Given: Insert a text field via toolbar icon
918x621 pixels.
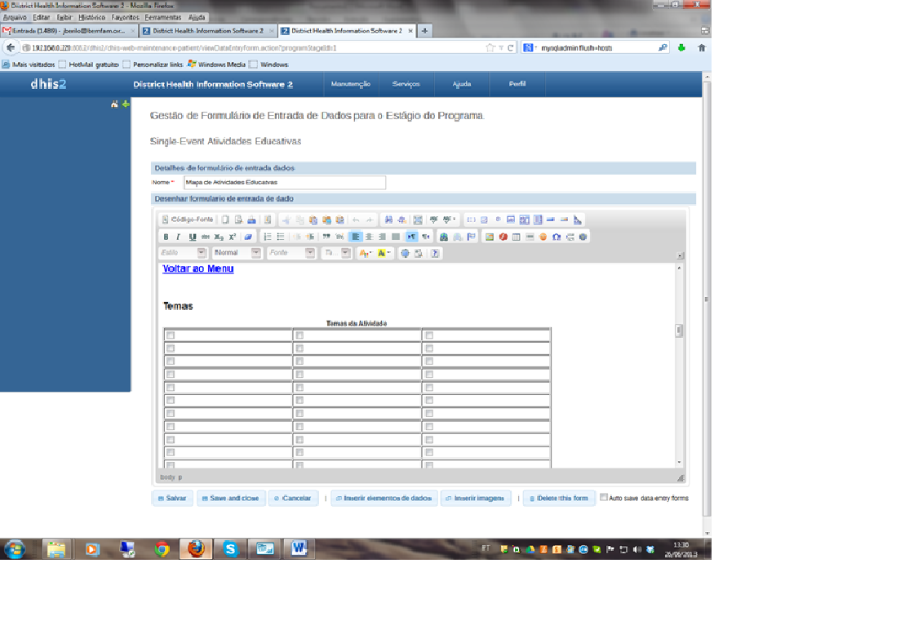Looking at the screenshot, I should pyautogui.click(x=511, y=220).
